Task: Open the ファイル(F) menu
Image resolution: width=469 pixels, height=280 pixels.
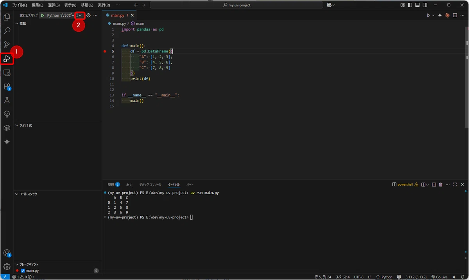Action: point(20,5)
